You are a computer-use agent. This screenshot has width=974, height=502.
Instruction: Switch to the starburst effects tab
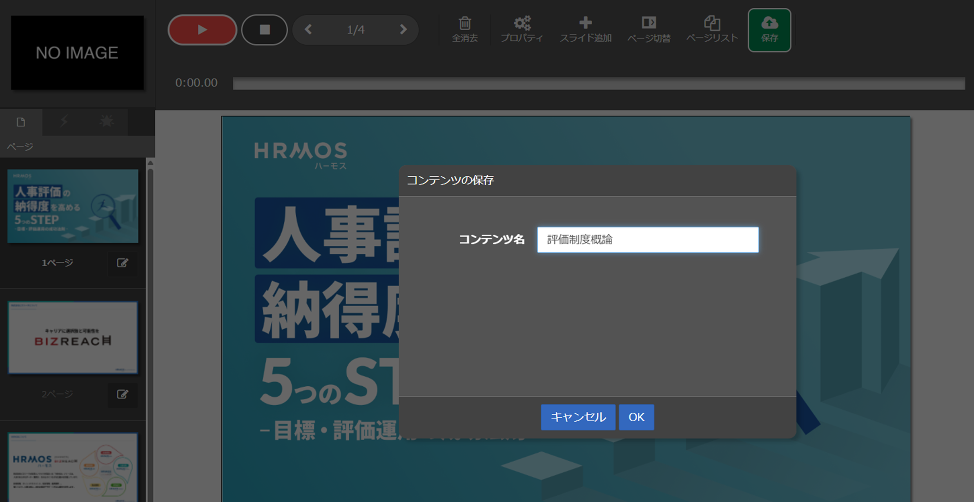106,122
